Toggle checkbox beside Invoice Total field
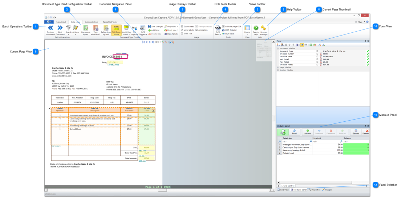The image size is (400, 198). 317,65
